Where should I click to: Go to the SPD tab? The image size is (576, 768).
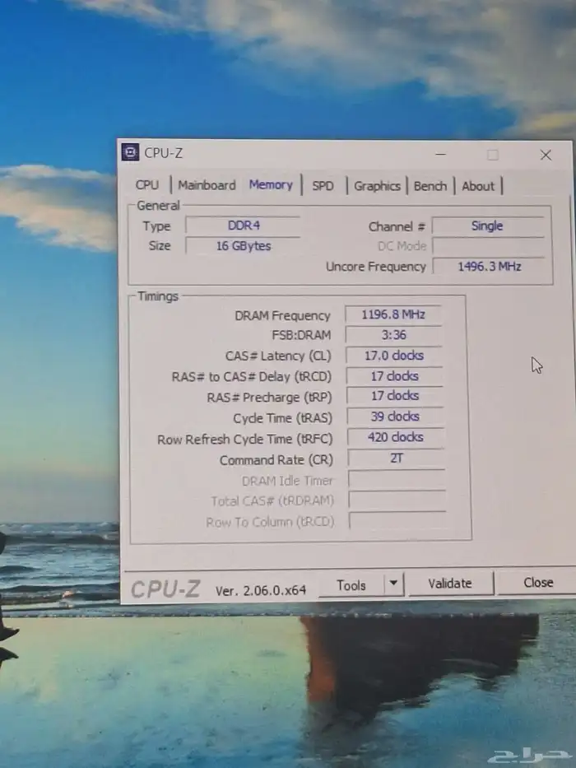pos(323,186)
